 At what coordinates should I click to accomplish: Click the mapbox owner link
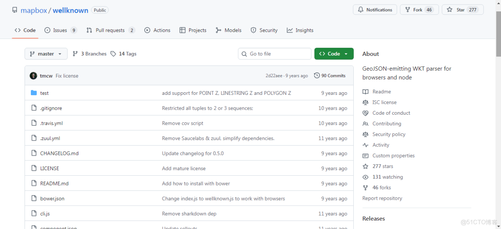[x=33, y=10]
